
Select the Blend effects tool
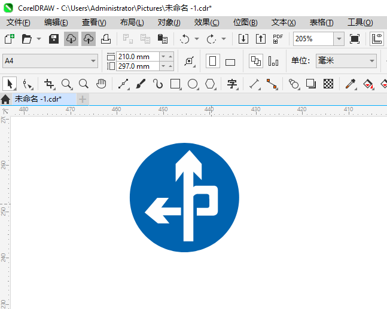click(x=294, y=84)
